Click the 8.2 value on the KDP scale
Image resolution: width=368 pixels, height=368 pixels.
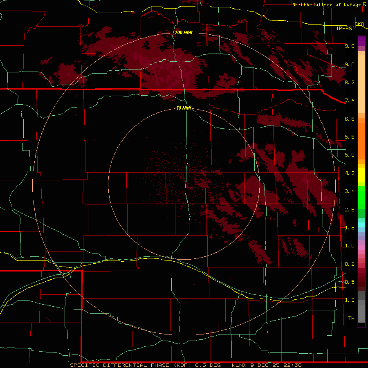(x=350, y=82)
